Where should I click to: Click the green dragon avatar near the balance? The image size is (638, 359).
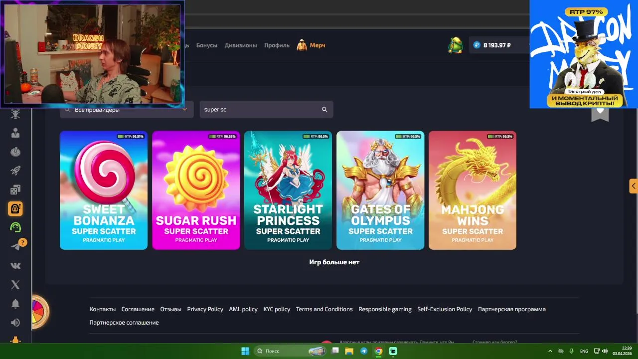tap(455, 45)
